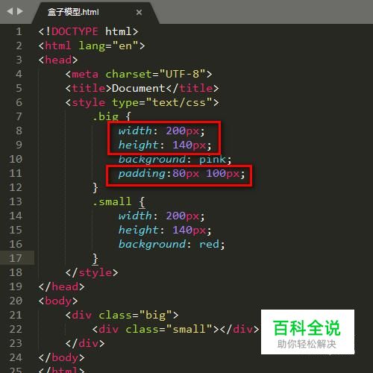Click the background: red declaration
This screenshot has width=373, height=373.
(172, 244)
